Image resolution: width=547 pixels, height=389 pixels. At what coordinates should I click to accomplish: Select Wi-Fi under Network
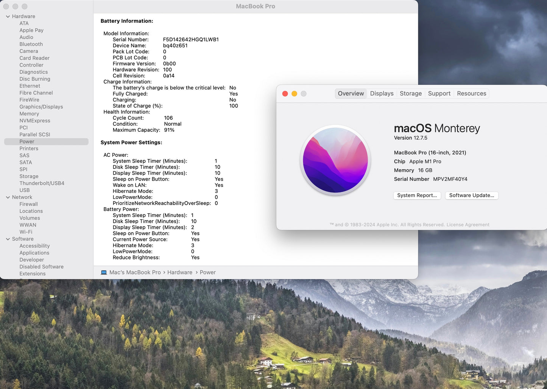pos(26,232)
